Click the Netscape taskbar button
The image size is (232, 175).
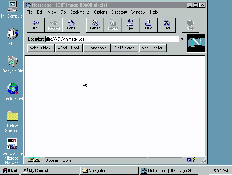tap(169, 171)
